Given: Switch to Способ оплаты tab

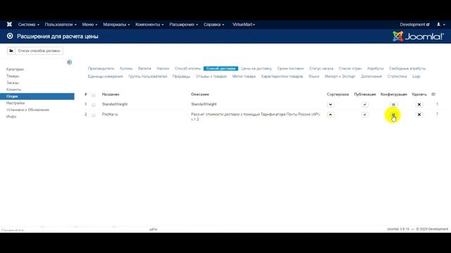Looking at the screenshot, I should point(187,69).
